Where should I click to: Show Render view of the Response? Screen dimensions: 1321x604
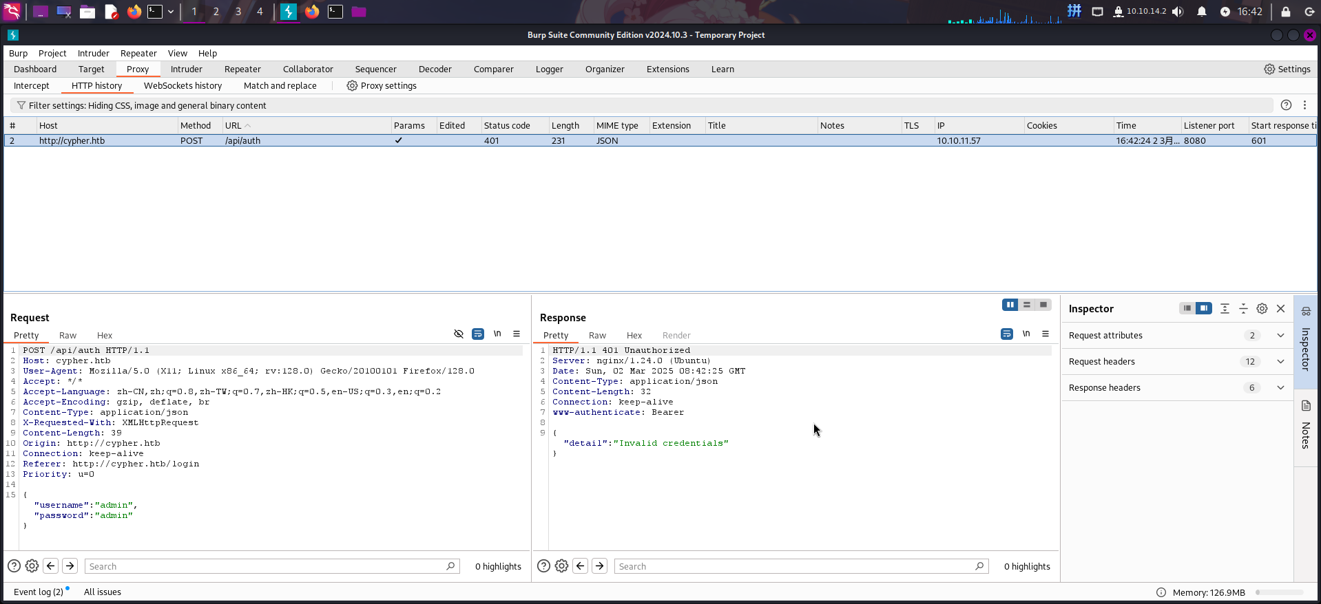676,336
